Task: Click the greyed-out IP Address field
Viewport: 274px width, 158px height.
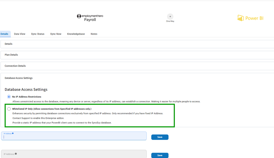Action: tap(74, 154)
